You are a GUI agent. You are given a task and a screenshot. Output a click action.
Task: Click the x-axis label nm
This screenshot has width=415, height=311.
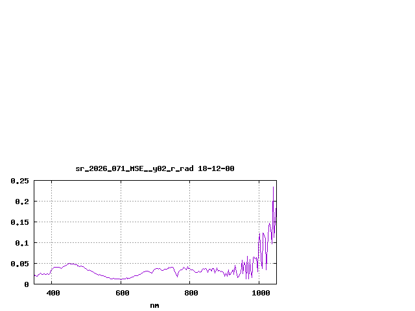(x=154, y=305)
